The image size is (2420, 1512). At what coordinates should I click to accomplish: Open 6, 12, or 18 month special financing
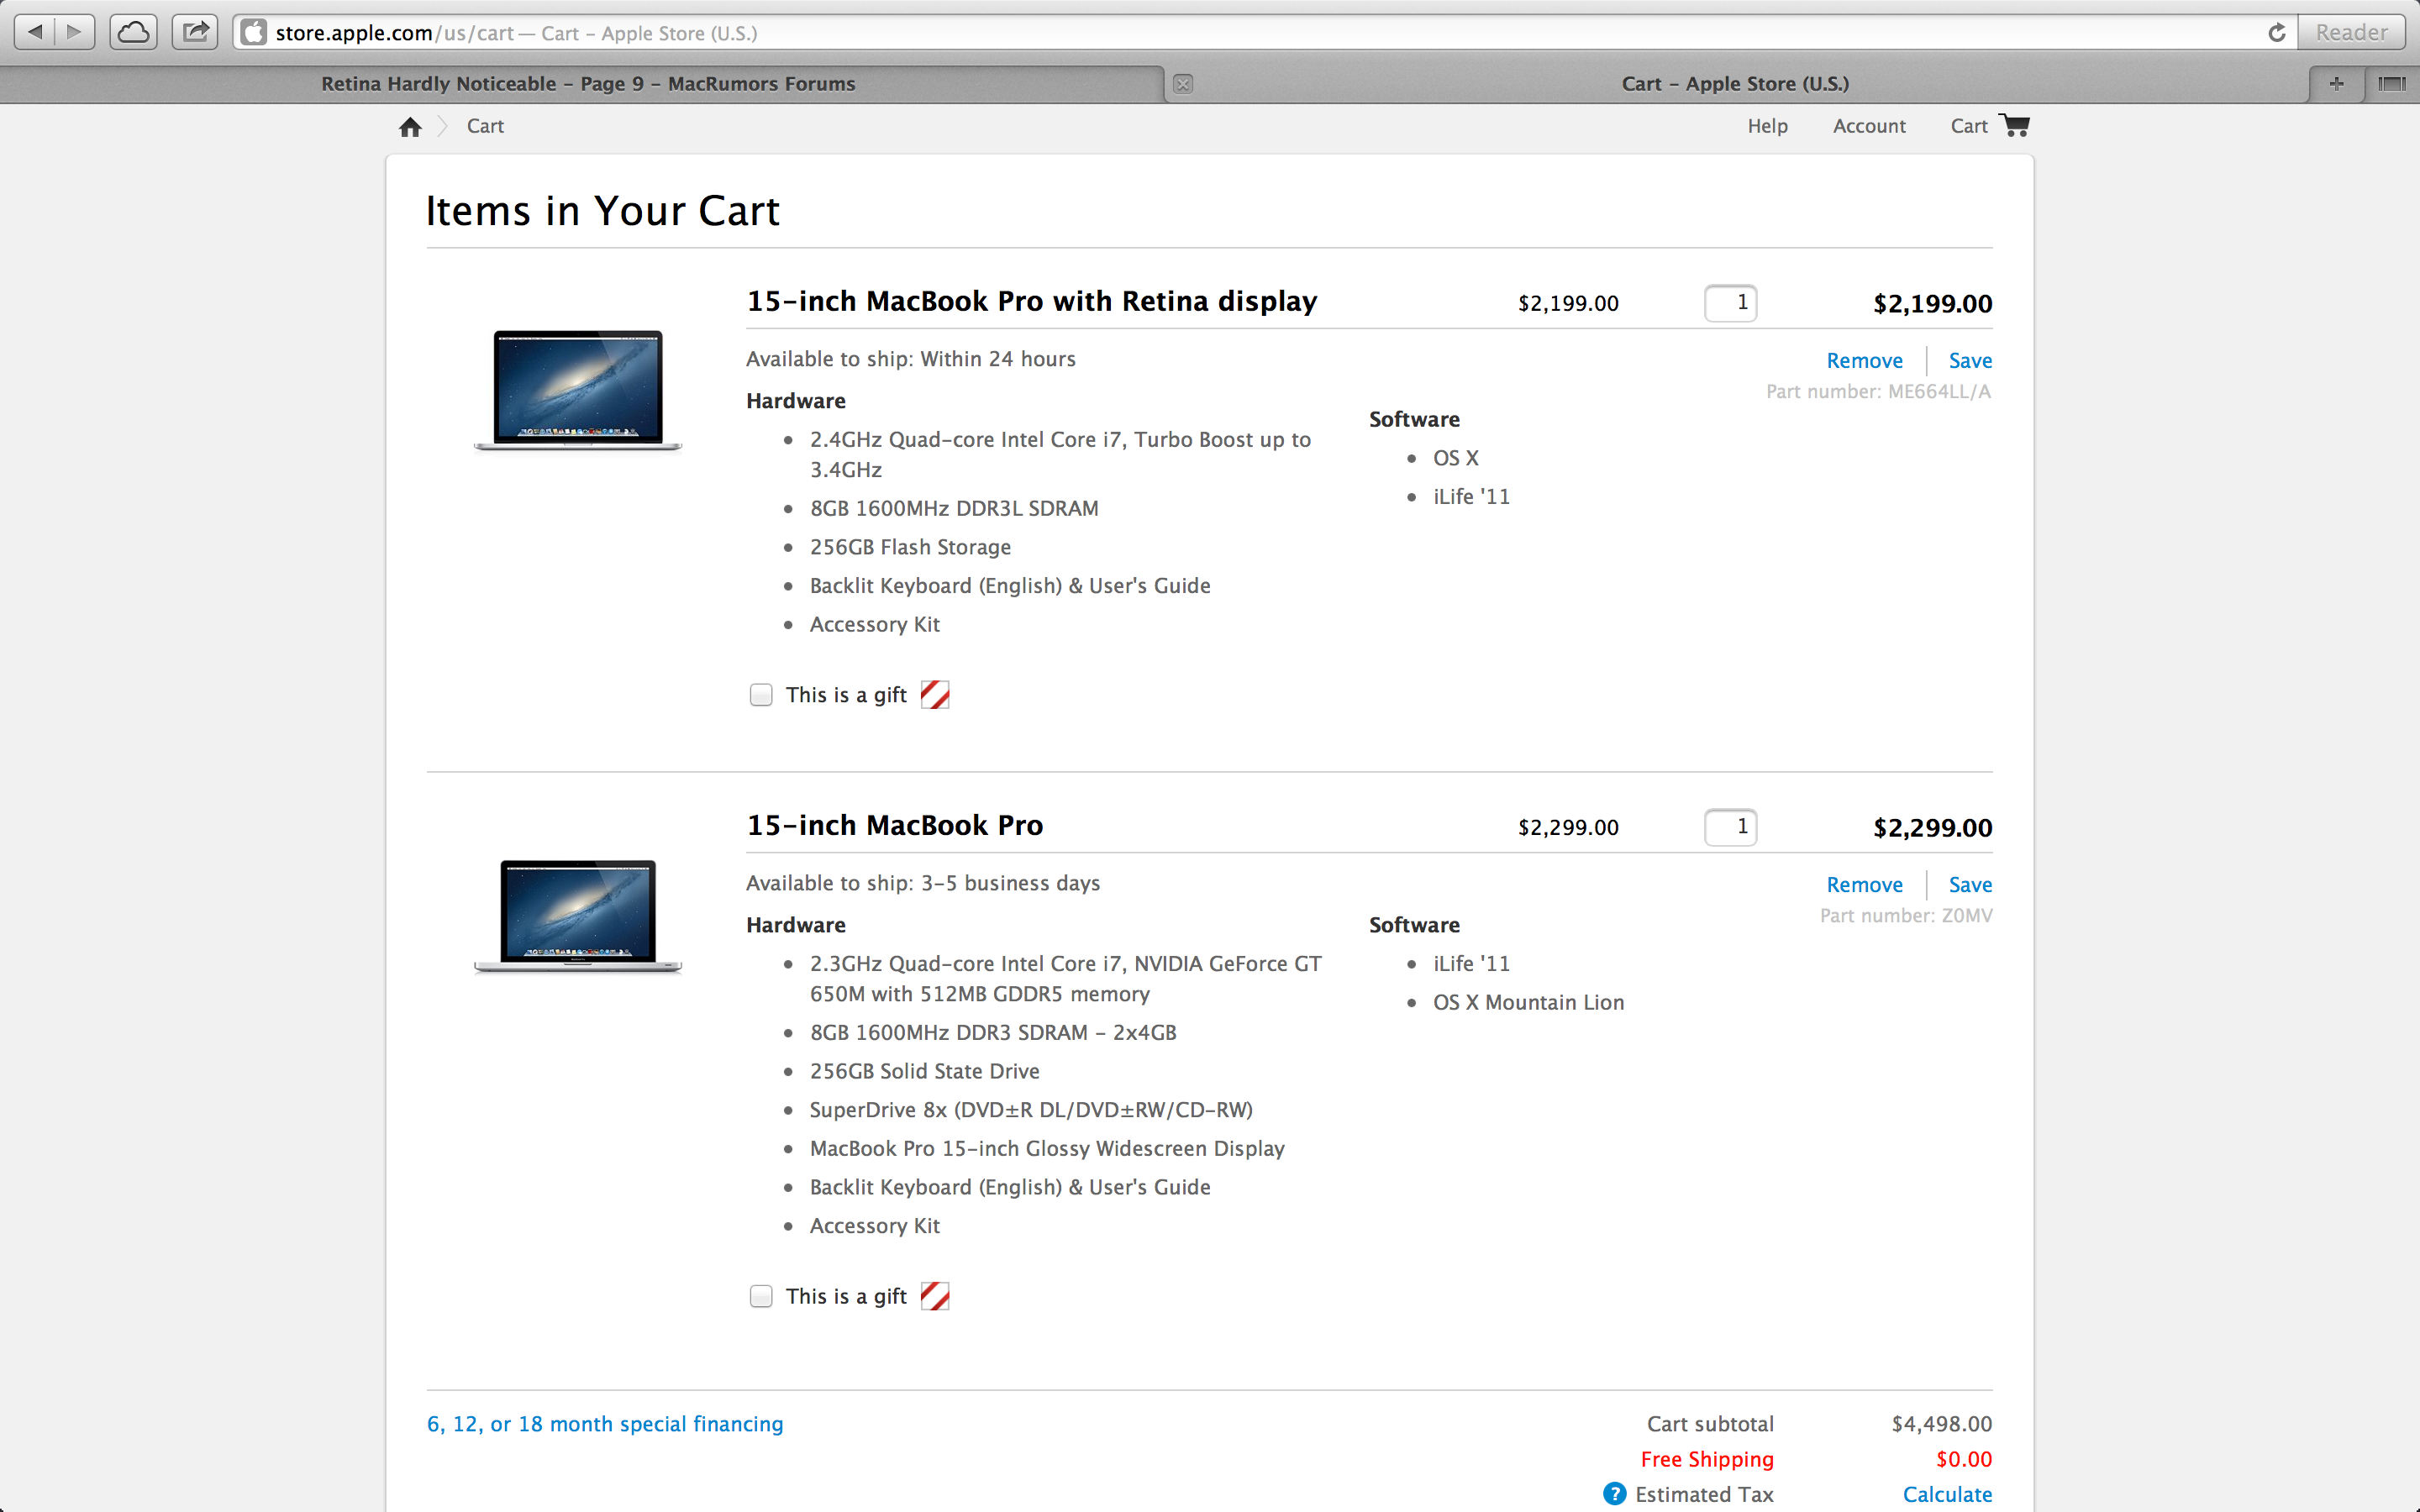[x=605, y=1423]
